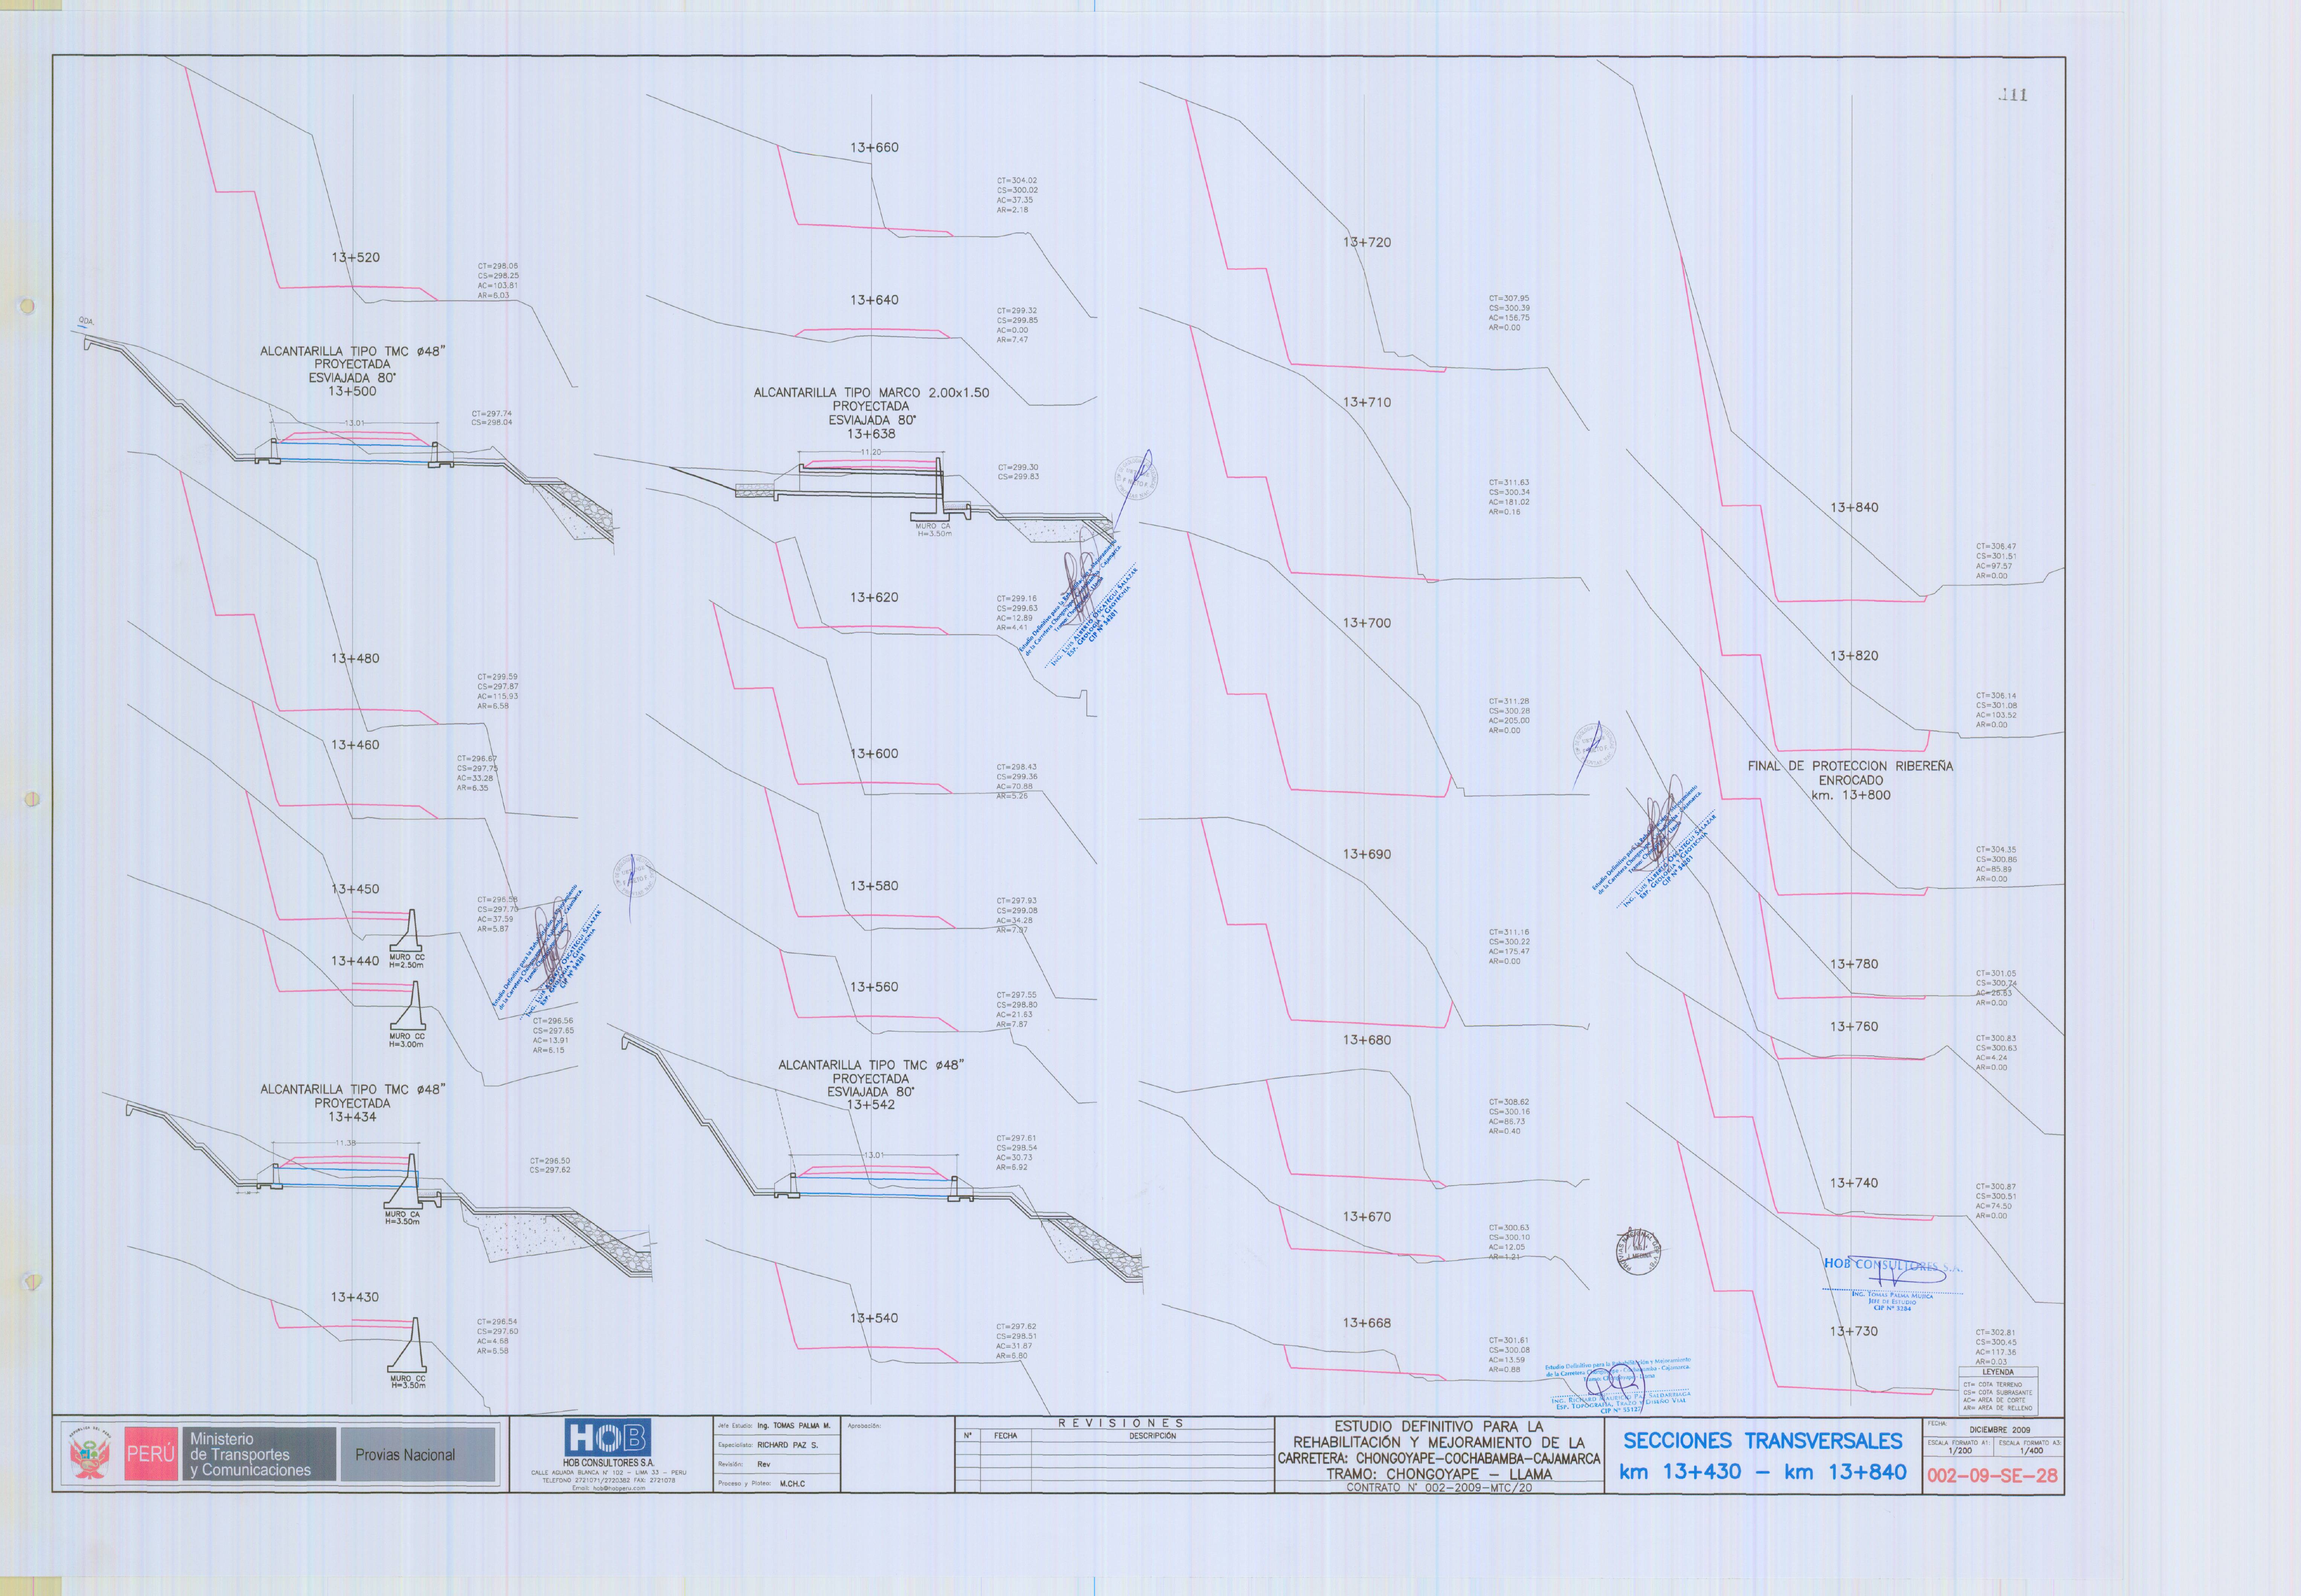
Task: Click the station label 13+540
Action: click(874, 1318)
